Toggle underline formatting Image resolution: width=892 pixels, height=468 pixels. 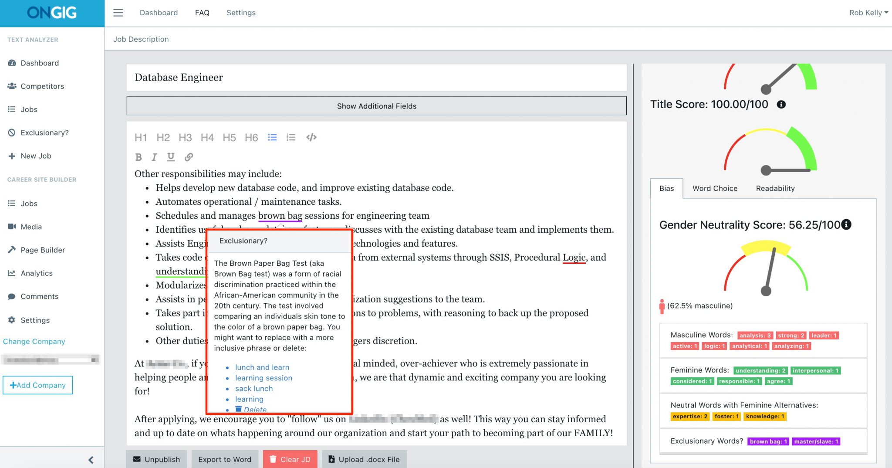170,157
